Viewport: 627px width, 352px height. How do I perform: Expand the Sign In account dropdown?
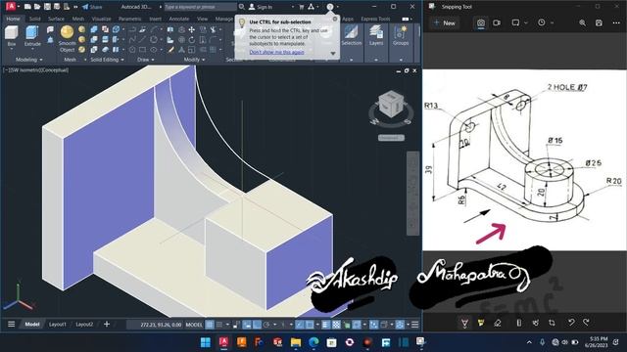click(292, 7)
